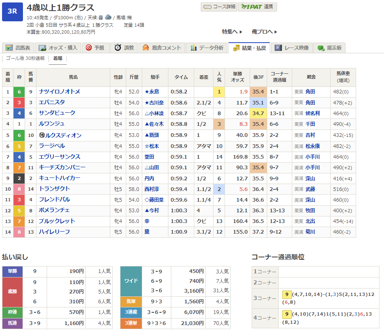Expand the 特集へ arrow link
The image size is (384, 332).
click(232, 32)
